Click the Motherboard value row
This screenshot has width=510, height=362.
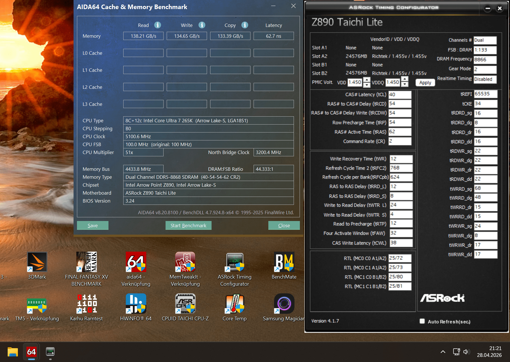(208, 193)
